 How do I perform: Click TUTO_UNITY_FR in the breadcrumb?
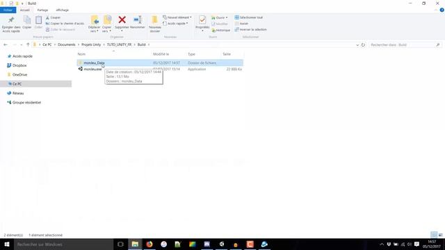(119, 44)
